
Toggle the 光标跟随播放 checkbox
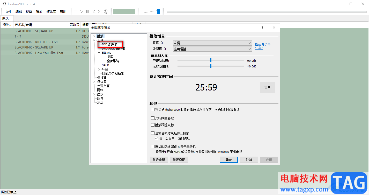click(x=153, y=118)
